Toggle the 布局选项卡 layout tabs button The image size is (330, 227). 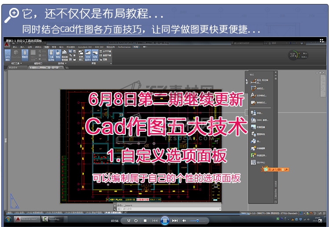click(x=95, y=55)
